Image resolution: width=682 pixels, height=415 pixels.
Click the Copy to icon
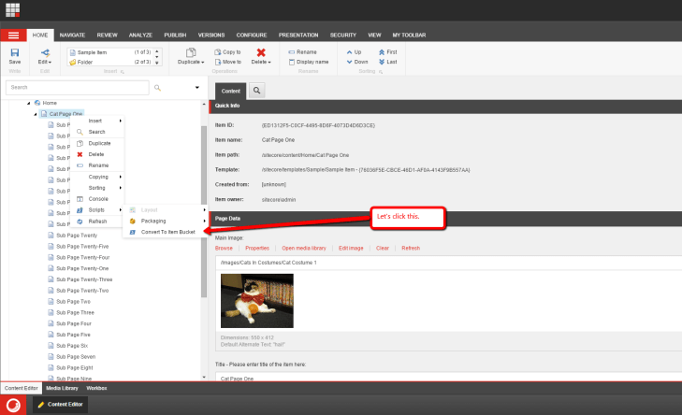217,51
